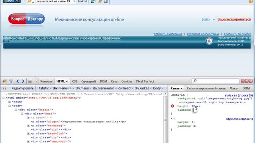Go back with Firebug left arrow
Viewport: 255px width, 143px height.
18,81
